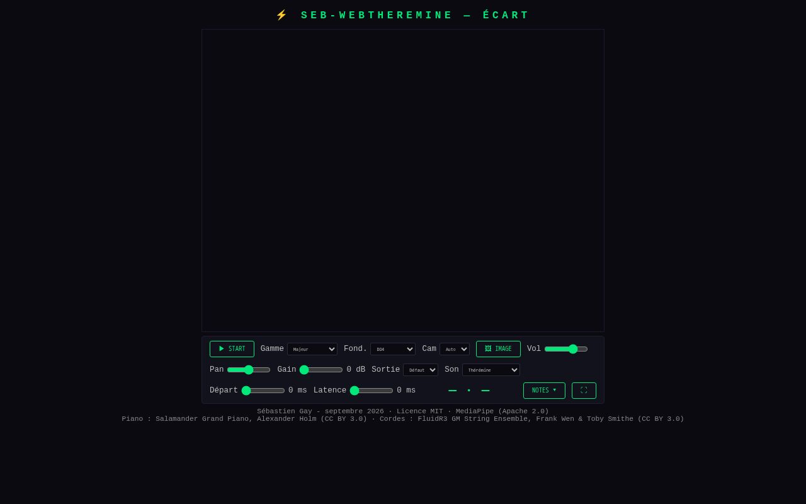Expand the NOTES menu button
Viewport: 806px width, 504px height.
tap(544, 391)
